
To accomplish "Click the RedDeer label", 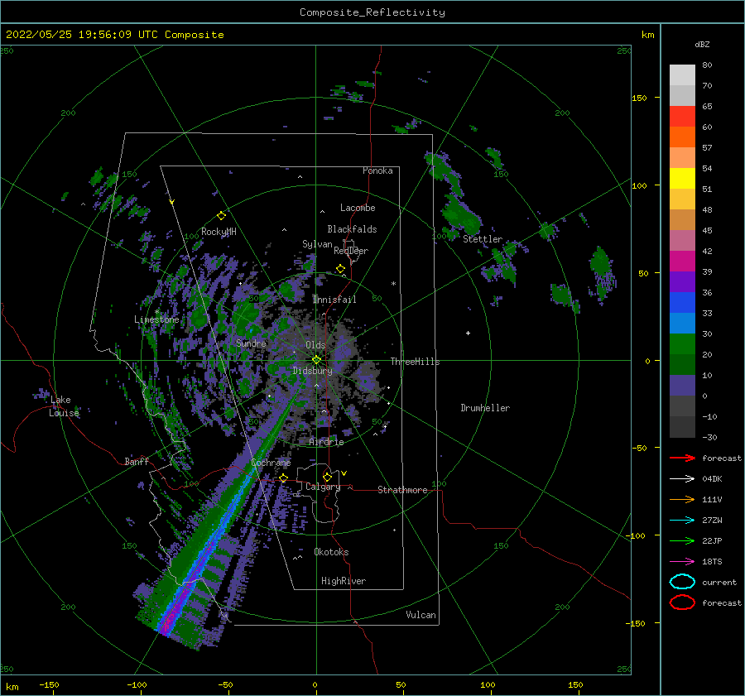I will tap(351, 251).
